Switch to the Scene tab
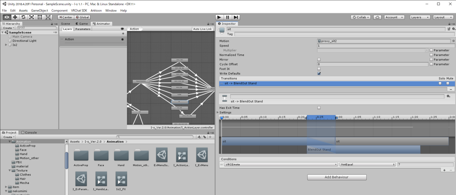Viewport: 456px width, 195px height. (x=65, y=24)
